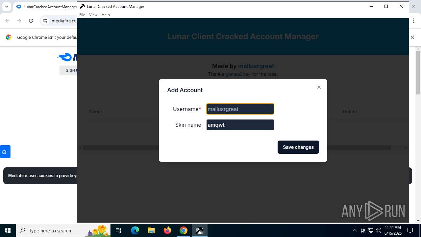421x237 pixels.
Task: Click the MediaFire logo
Action: tap(67, 57)
